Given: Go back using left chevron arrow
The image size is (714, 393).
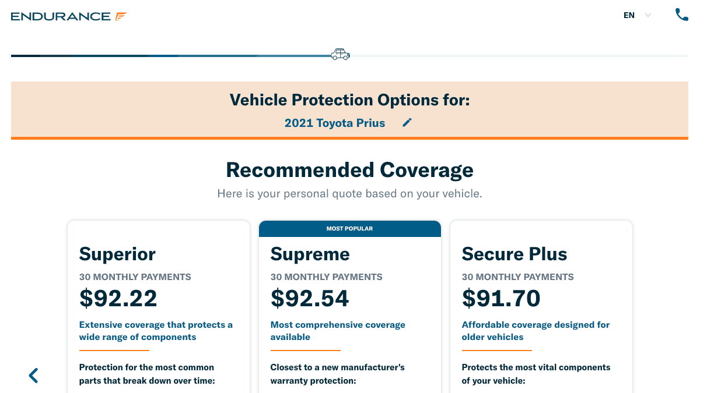Looking at the screenshot, I should [x=33, y=376].
